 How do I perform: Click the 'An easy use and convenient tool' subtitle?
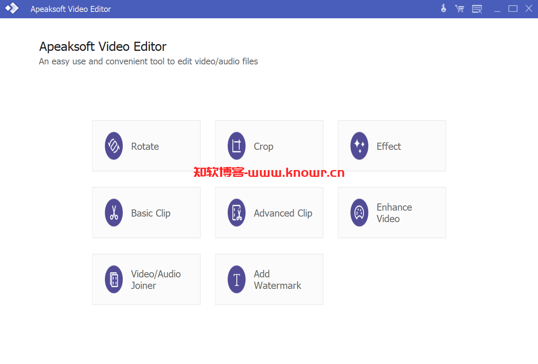[148, 61]
